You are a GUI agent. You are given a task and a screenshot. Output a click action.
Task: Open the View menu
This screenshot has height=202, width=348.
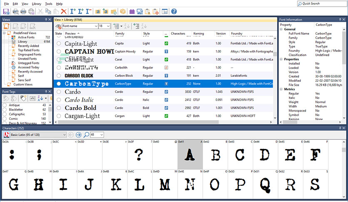[25, 4]
